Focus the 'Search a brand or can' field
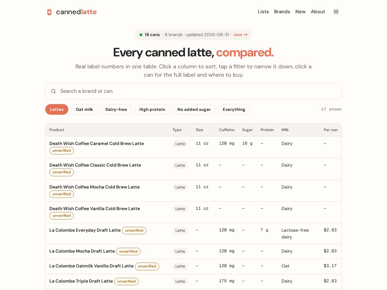Viewport: 387px width, 290px height. pos(193,91)
